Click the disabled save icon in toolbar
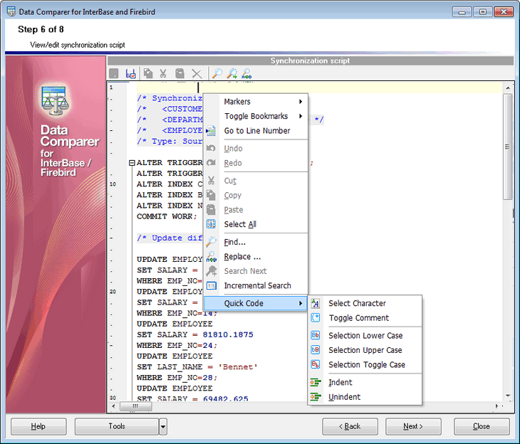The height and width of the screenshot is (444, 520). tap(114, 73)
